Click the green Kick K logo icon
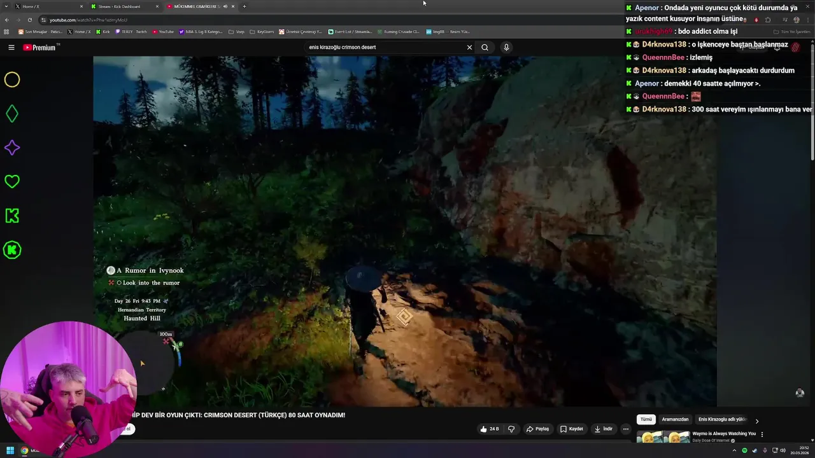Viewport: 815px width, 458px height. tap(12, 216)
